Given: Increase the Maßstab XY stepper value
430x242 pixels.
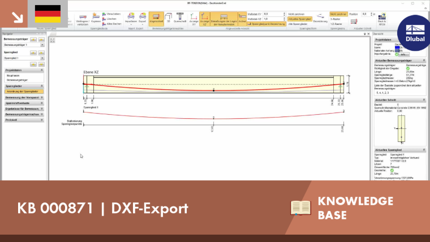Looking at the screenshot, I should pyautogui.click(x=284, y=13).
